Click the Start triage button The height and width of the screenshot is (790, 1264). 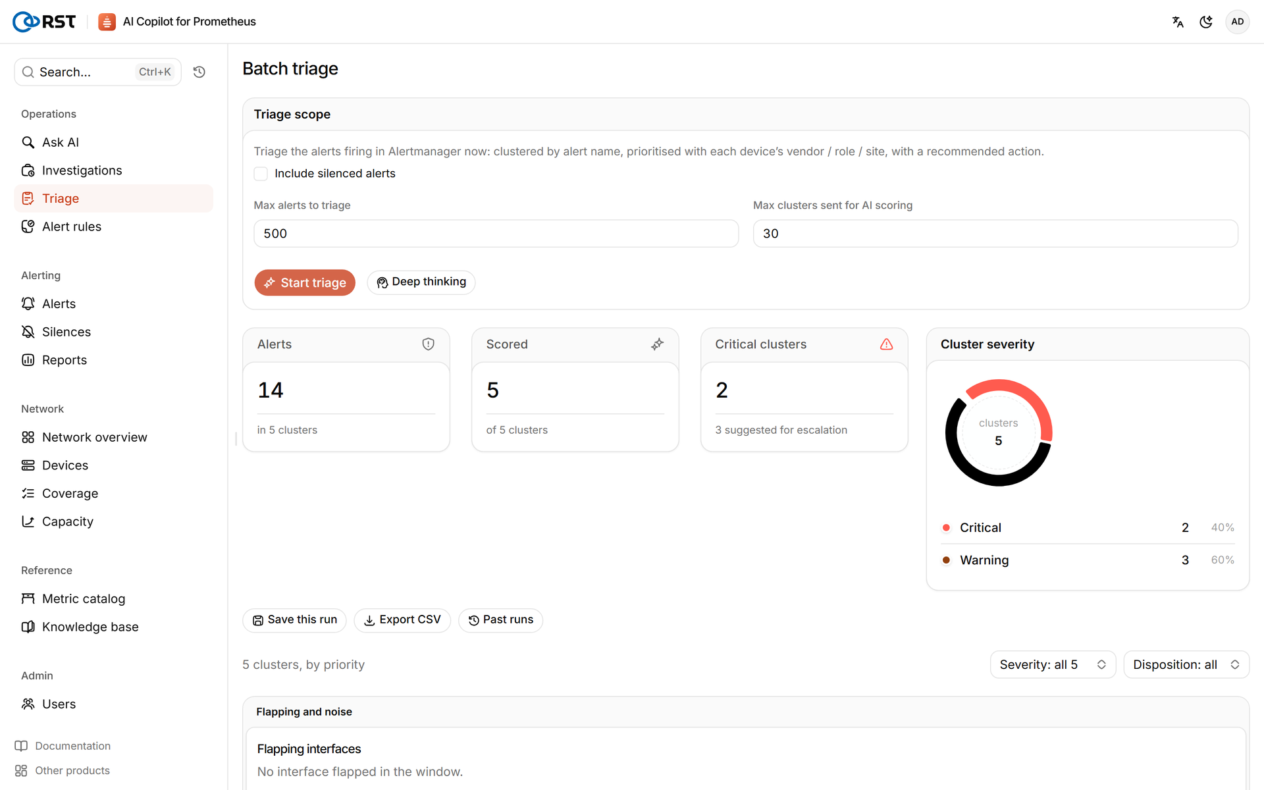tap(305, 282)
